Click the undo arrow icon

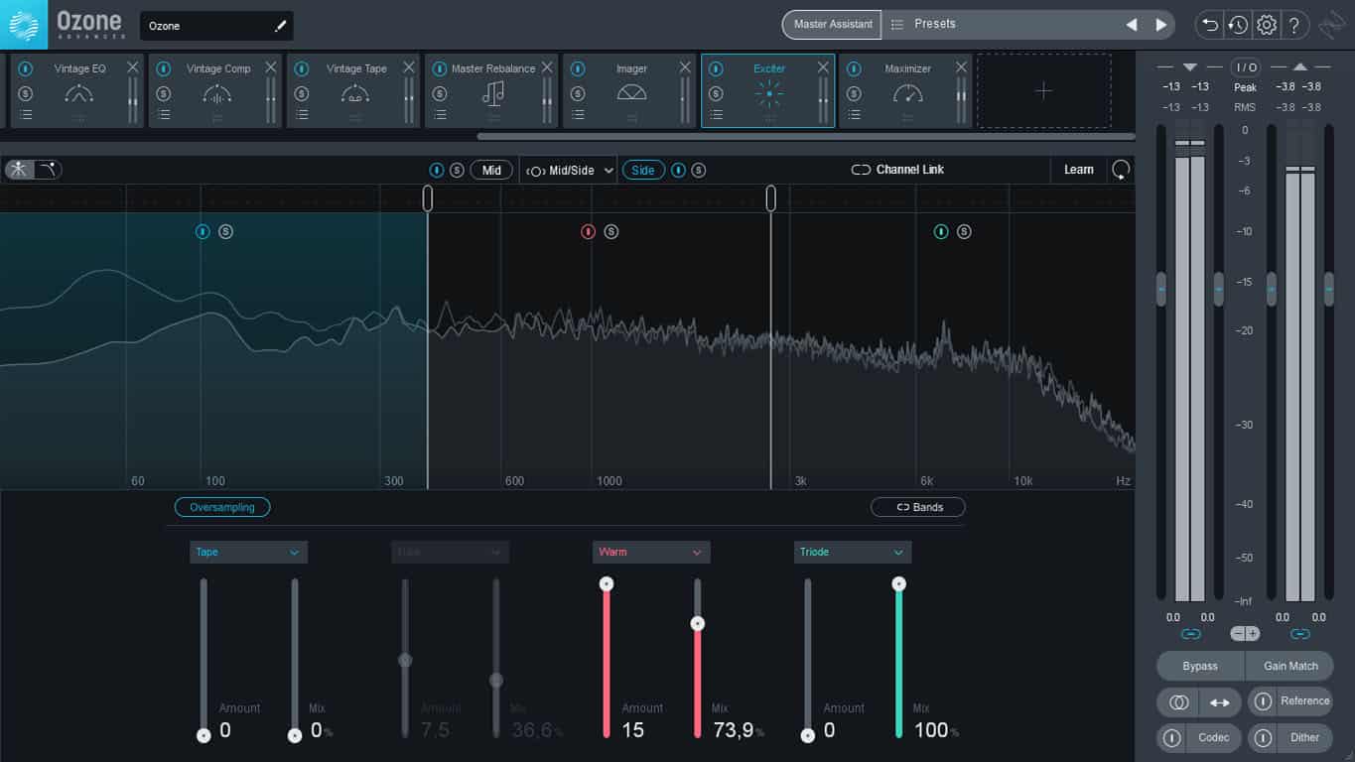pyautogui.click(x=1209, y=25)
